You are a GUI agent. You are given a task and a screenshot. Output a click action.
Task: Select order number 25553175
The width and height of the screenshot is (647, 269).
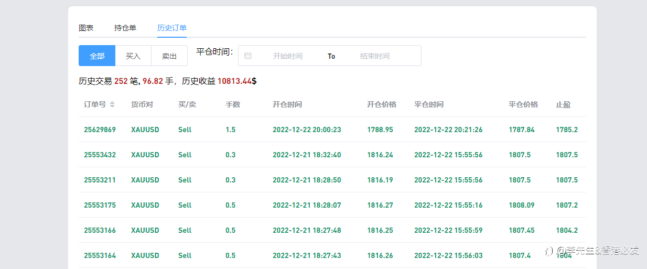coord(100,205)
